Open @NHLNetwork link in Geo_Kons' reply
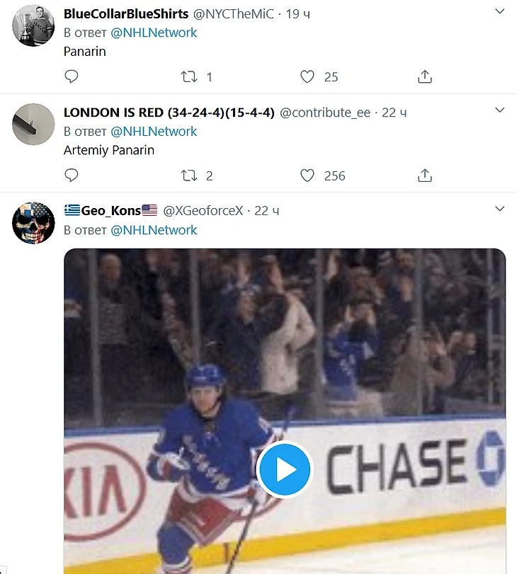 (154, 230)
